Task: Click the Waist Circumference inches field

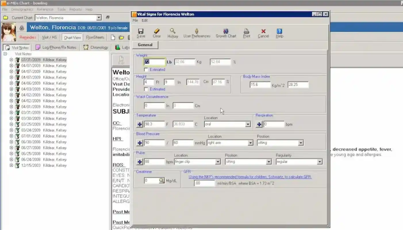Action: [x=154, y=106]
